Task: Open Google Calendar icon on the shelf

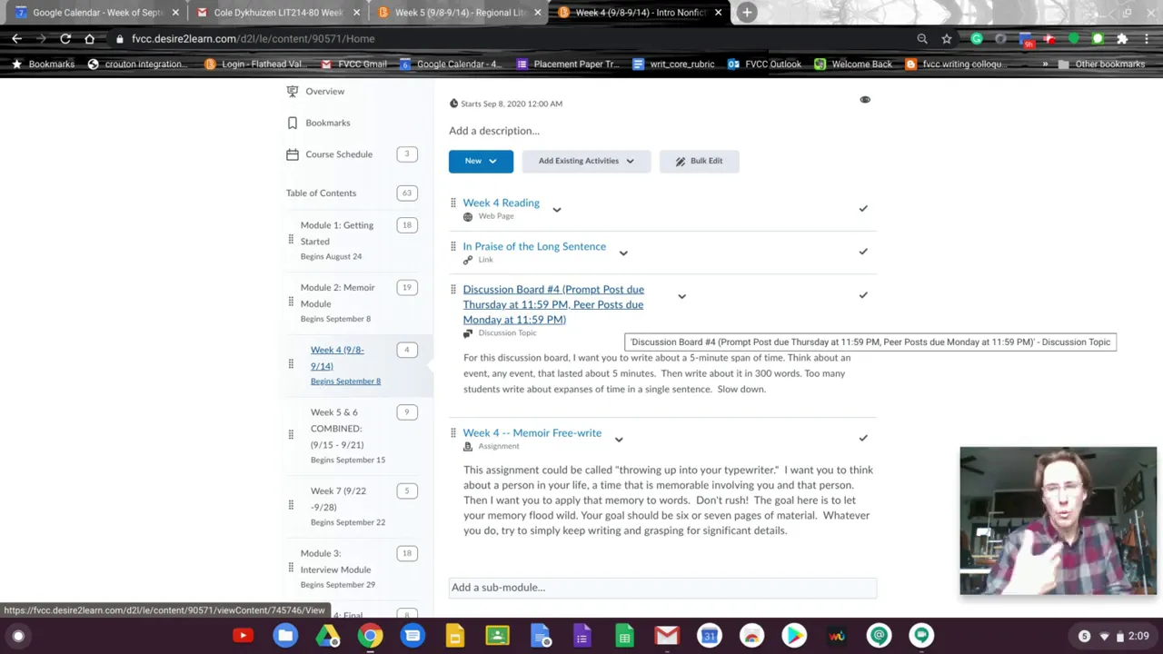Action: 710,636
